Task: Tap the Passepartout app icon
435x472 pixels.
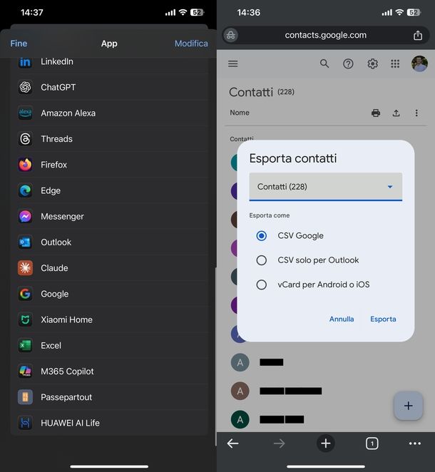Action: pos(25,397)
